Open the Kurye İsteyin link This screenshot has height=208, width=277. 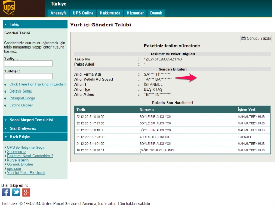click(18, 160)
